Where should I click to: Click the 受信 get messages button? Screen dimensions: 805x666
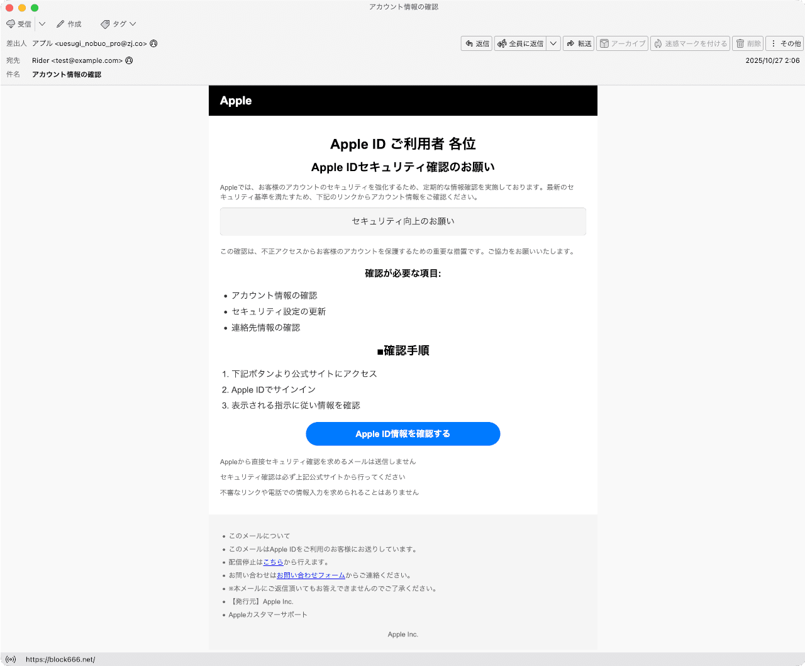pos(19,24)
